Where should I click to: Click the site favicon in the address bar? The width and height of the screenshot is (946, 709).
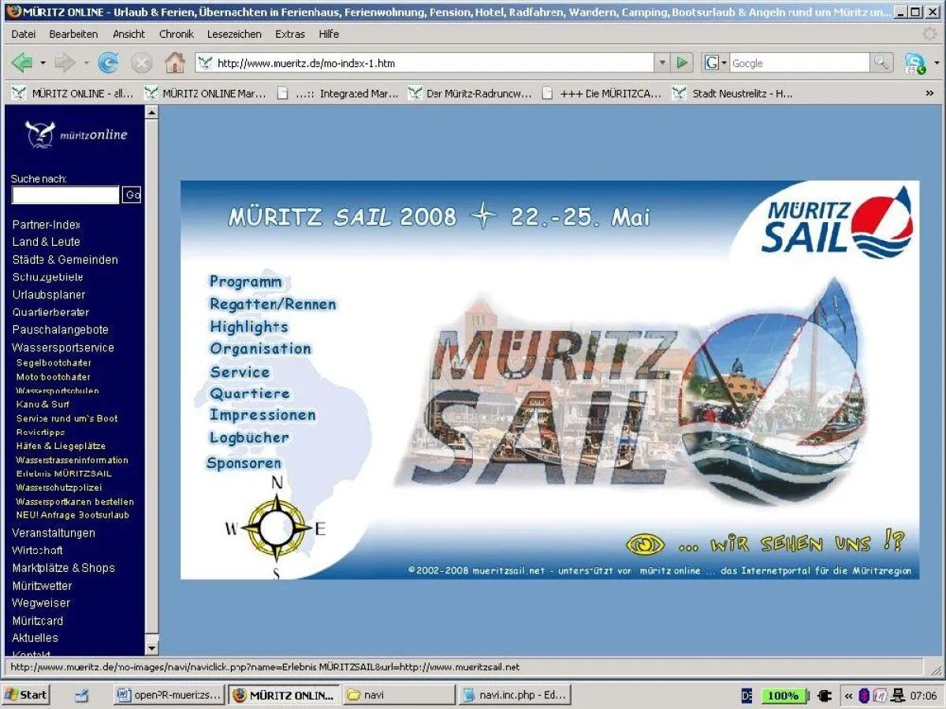[207, 63]
